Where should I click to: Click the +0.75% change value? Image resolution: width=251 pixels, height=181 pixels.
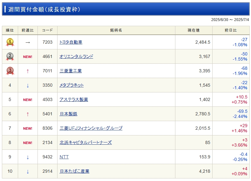(239, 102)
